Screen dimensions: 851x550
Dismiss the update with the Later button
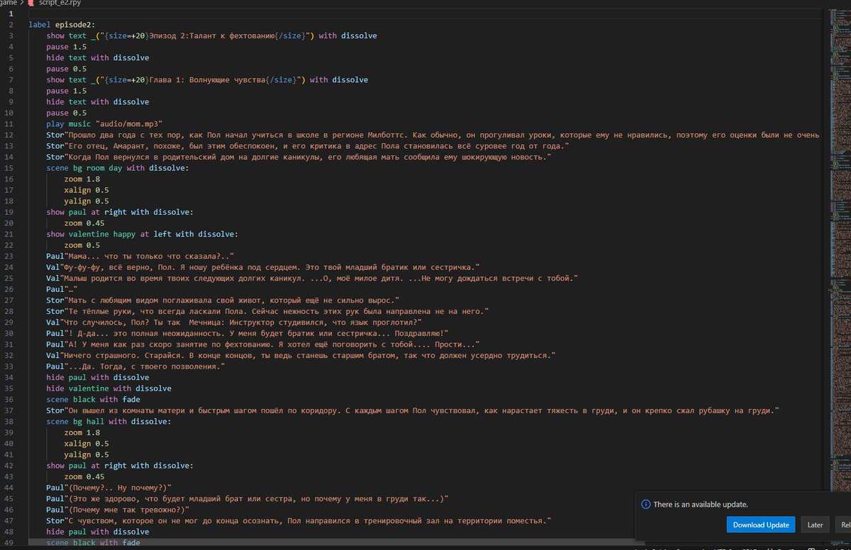point(816,524)
